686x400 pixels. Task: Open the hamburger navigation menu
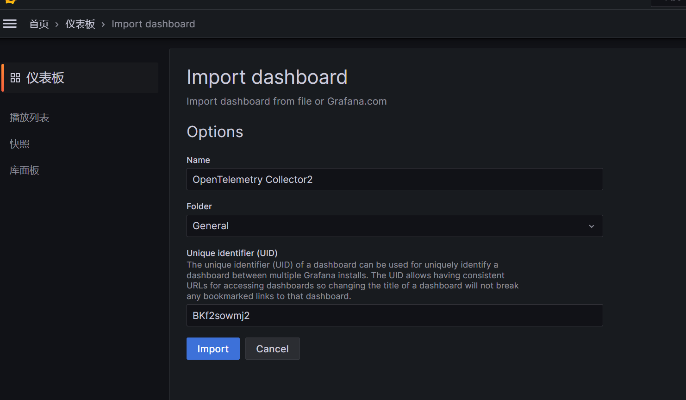pyautogui.click(x=10, y=24)
